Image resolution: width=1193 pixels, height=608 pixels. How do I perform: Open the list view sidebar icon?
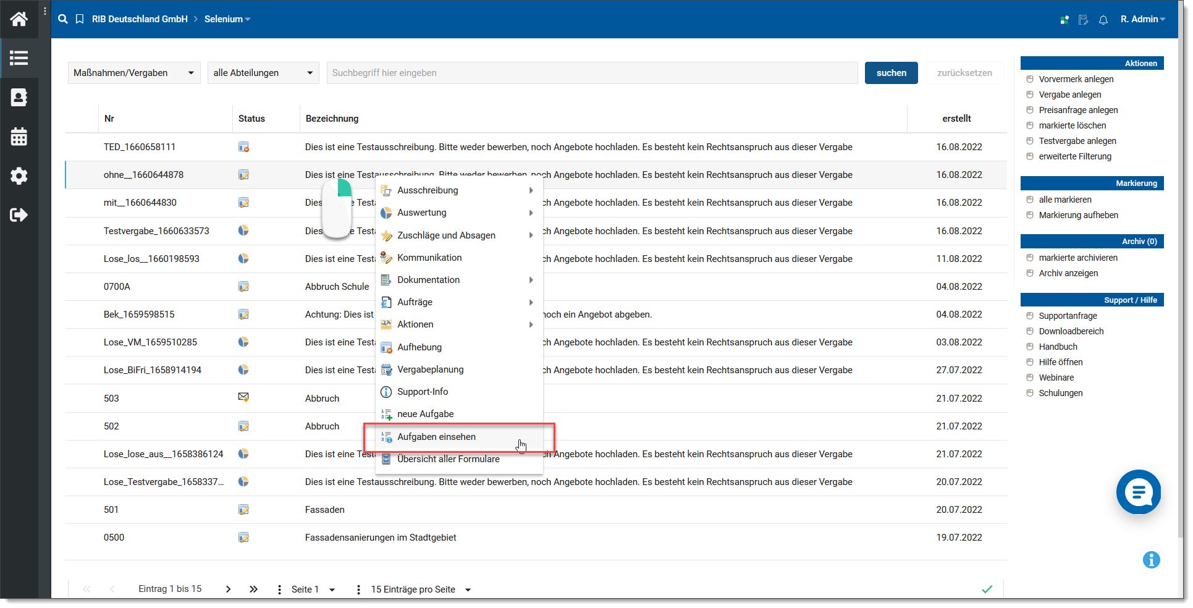(19, 58)
